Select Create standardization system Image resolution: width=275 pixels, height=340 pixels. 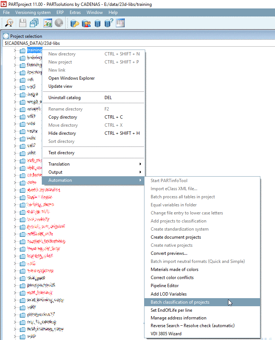[x=202, y=229]
